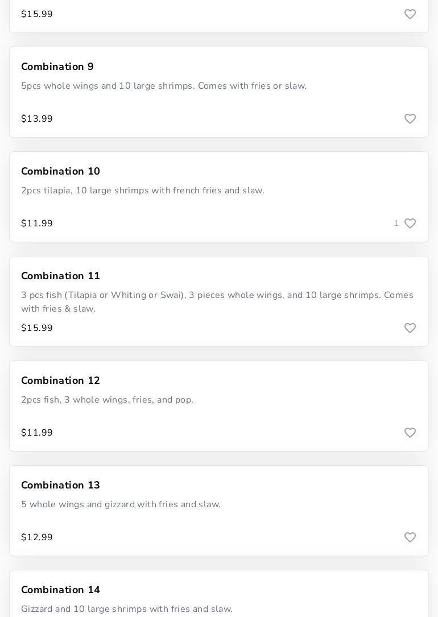
Task: Choose Combination 12 heading
Action: (60, 380)
